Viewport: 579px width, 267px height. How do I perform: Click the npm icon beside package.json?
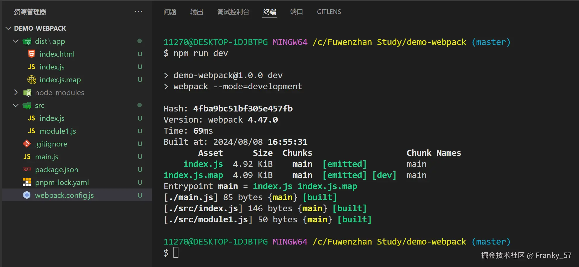pyautogui.click(x=27, y=170)
